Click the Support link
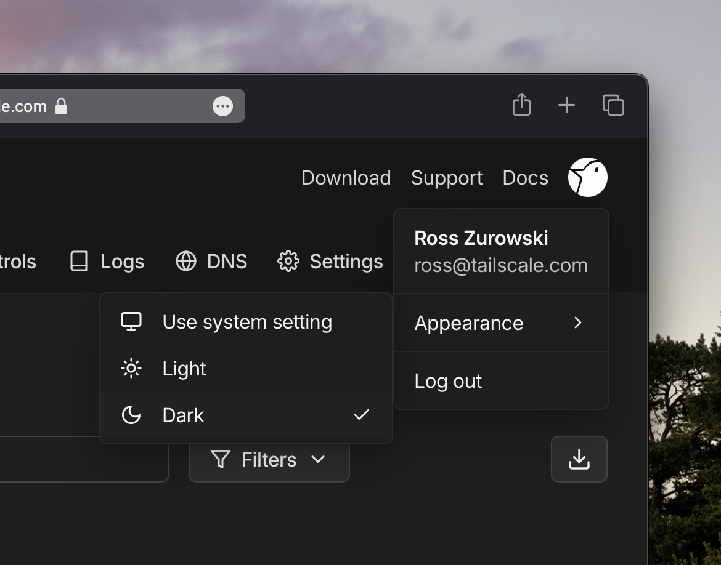721x565 pixels. (x=447, y=178)
